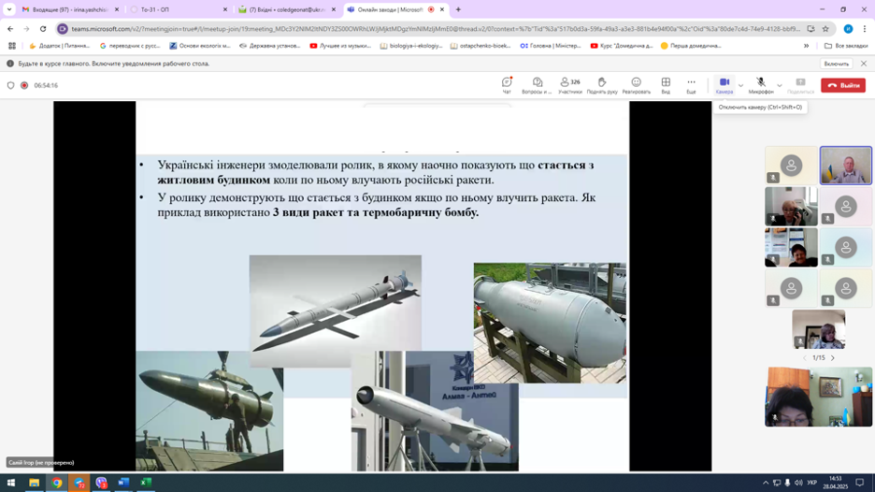Screen dimensions: 875x492
Task: Click the red recording indicator
Action: pos(24,85)
